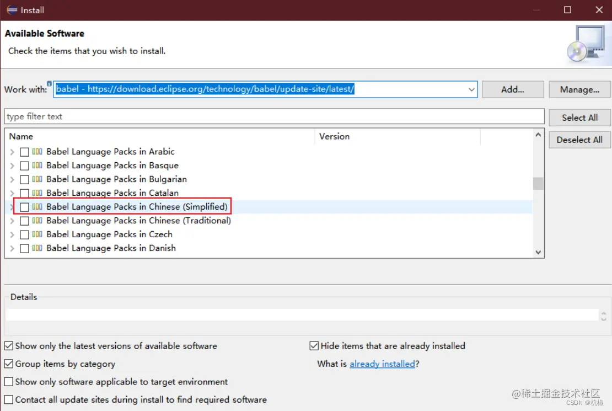612x411 pixels.
Task: Select row text Babel Language Packs in Czech
Action: coord(109,234)
